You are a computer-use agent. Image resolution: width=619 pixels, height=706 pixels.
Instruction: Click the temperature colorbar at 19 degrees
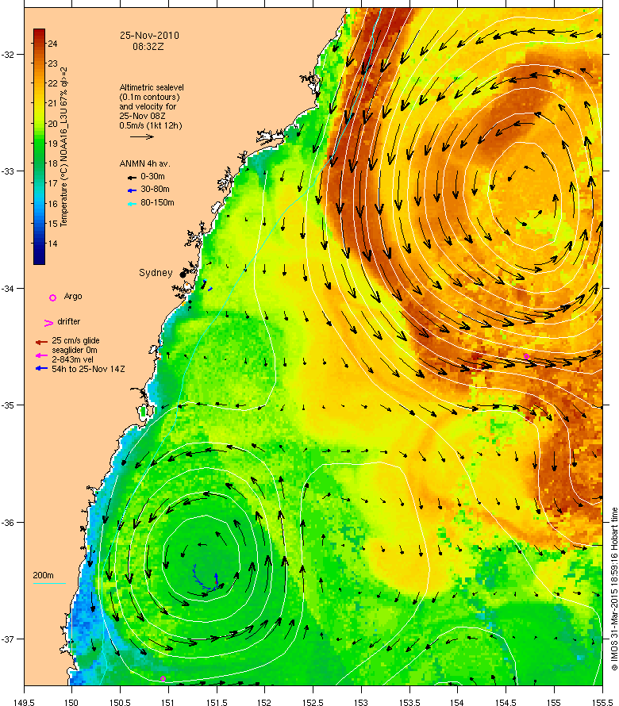tap(39, 144)
